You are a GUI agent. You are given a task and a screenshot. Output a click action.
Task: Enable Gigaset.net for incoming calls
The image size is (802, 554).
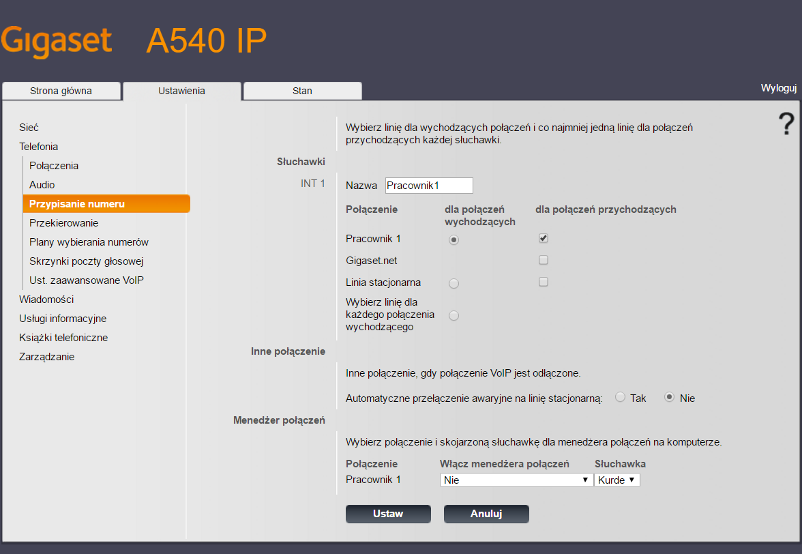[x=543, y=261]
